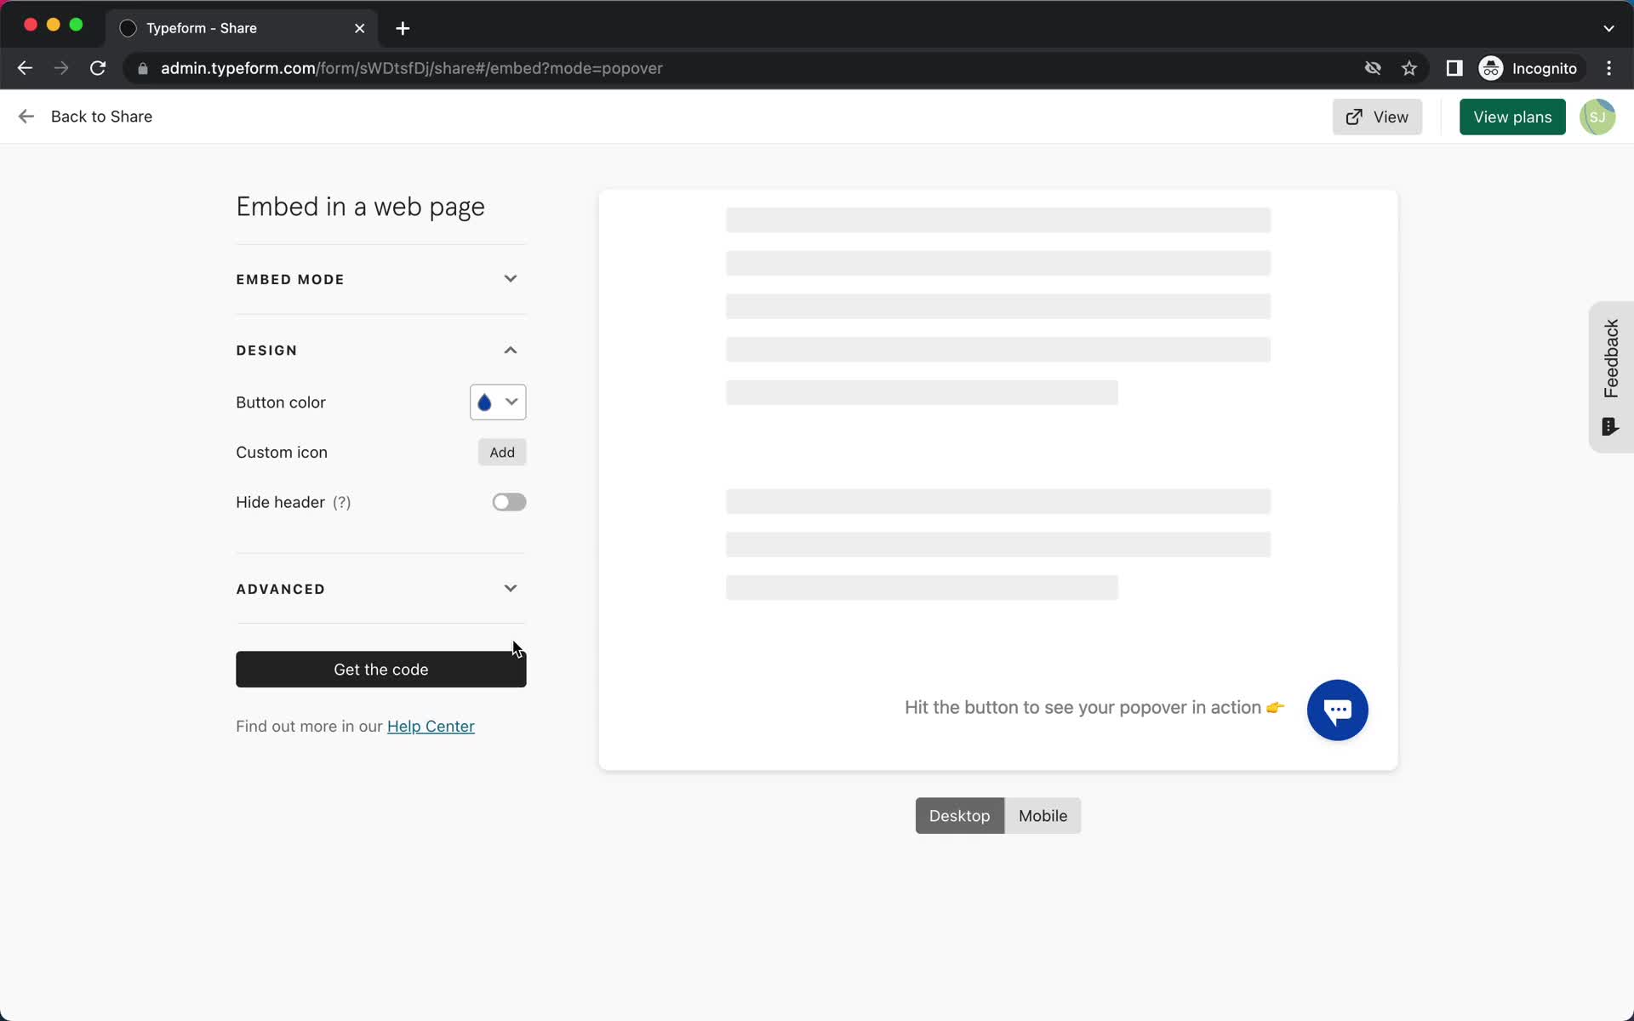This screenshot has height=1021, width=1634.
Task: Switch to the Mobile preview tab
Action: 1043,815
